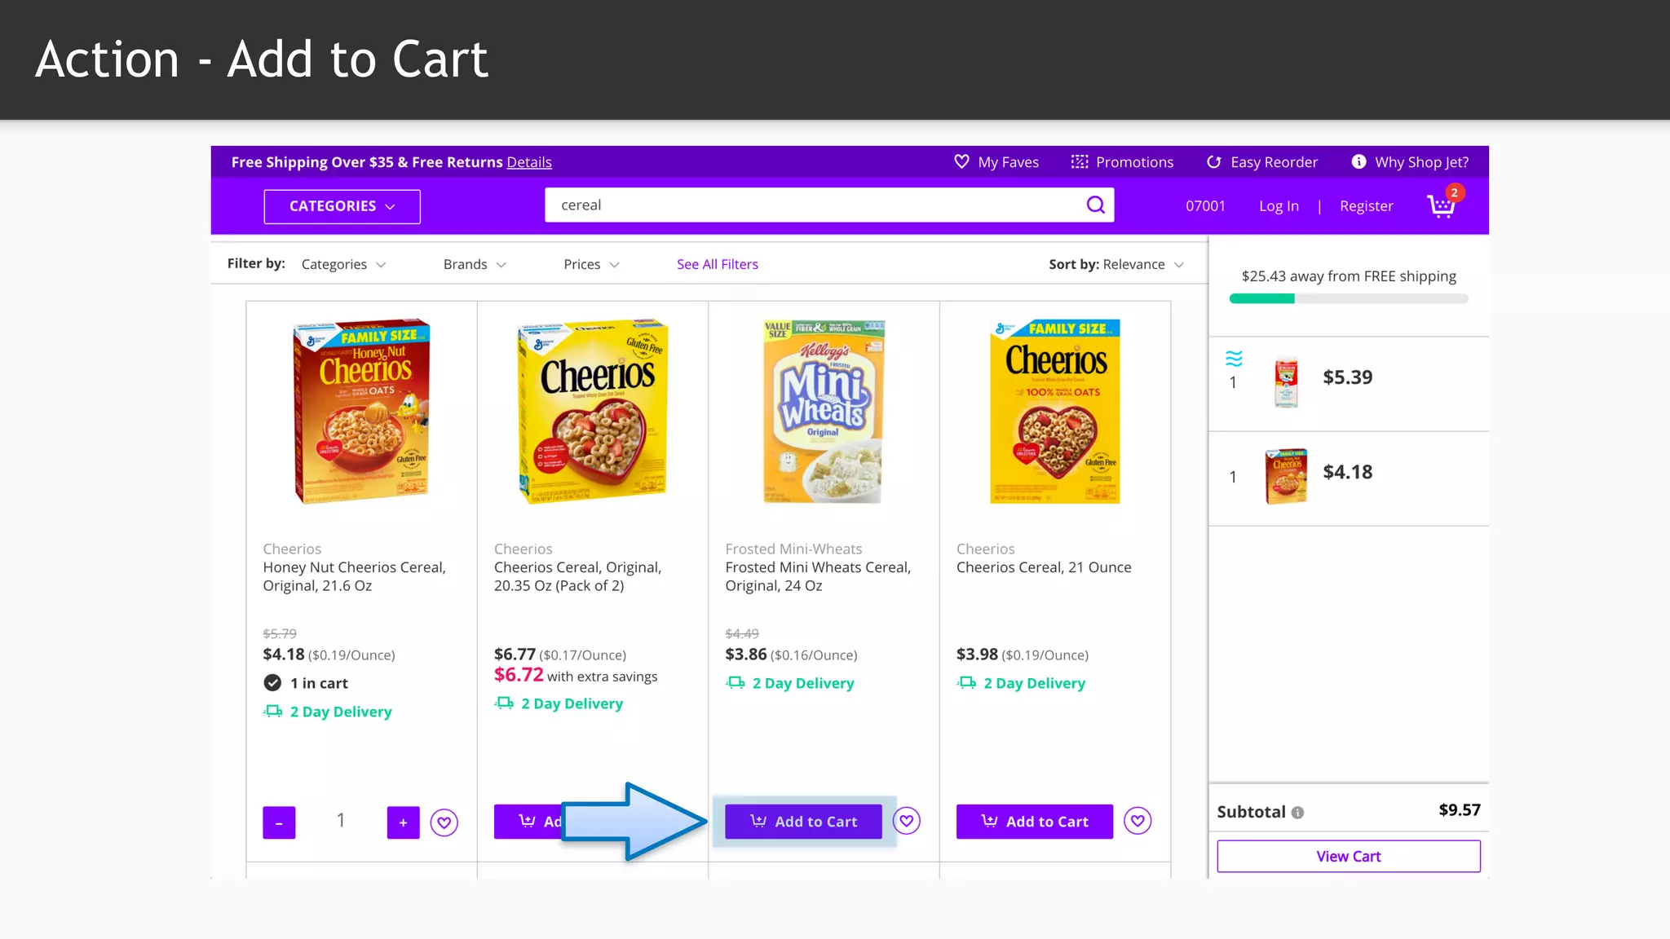Open the shipping Details link
This screenshot has width=1670, height=939.
529,162
